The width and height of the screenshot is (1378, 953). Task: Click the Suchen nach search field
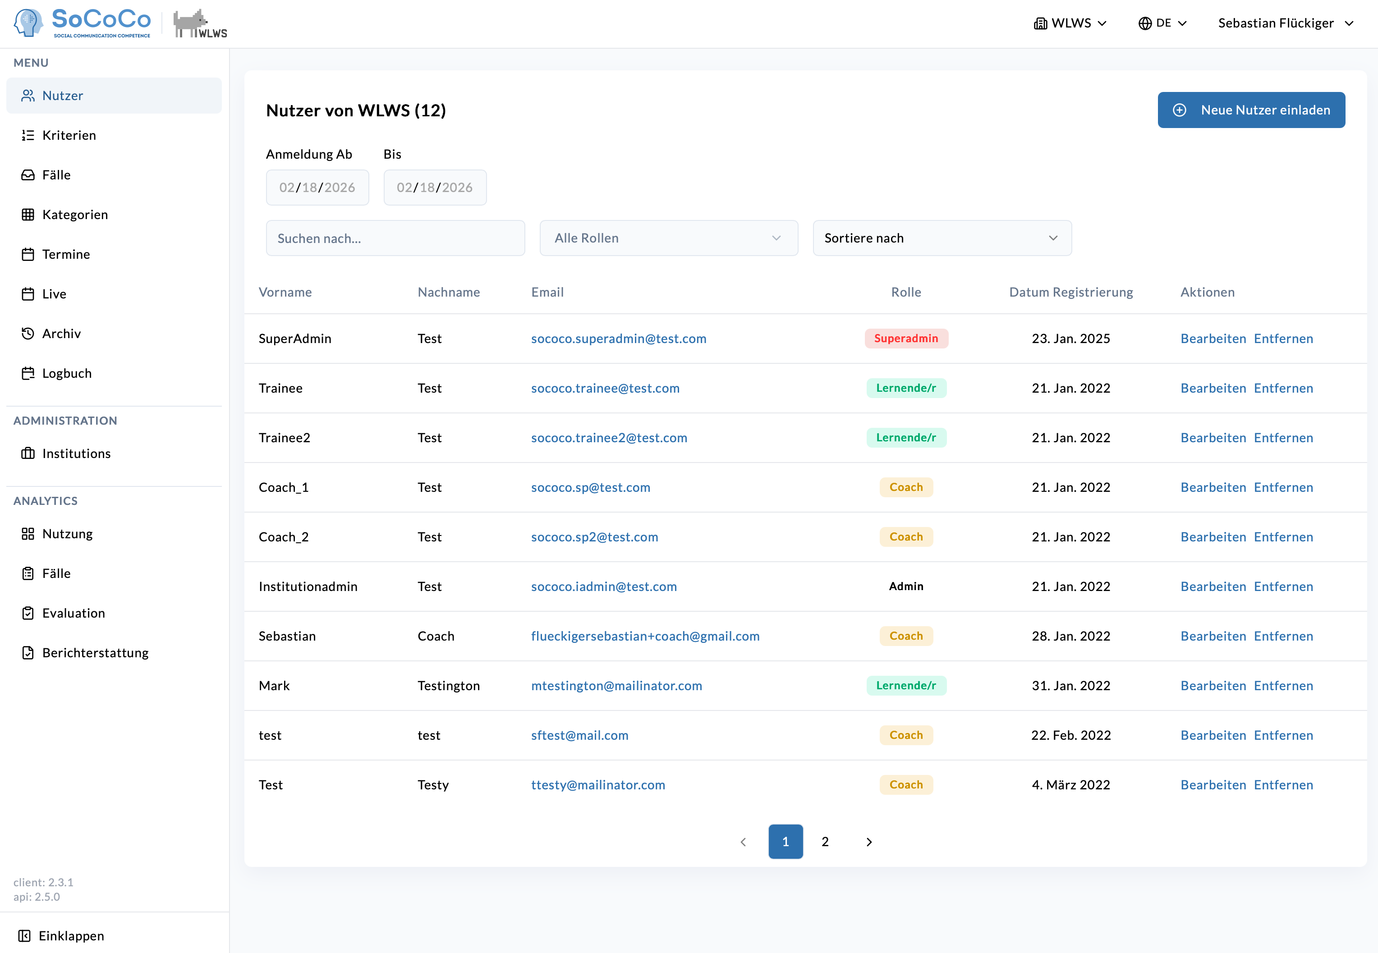395,238
